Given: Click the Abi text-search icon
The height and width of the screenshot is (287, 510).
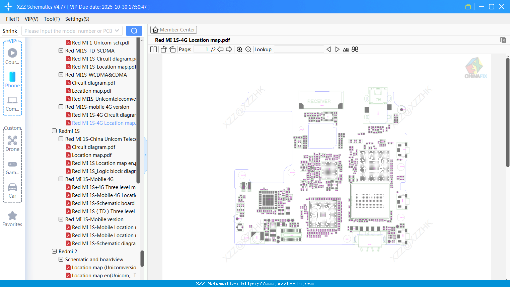Looking at the screenshot, I should [x=346, y=49].
